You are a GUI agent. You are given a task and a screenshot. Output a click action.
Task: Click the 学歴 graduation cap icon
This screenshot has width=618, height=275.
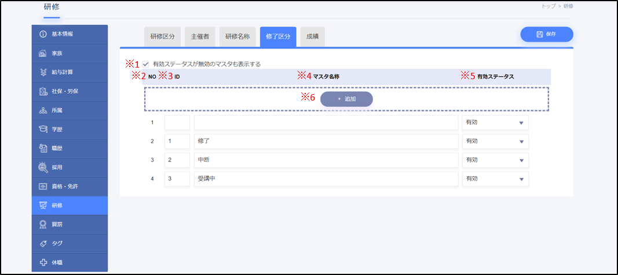pos(43,129)
